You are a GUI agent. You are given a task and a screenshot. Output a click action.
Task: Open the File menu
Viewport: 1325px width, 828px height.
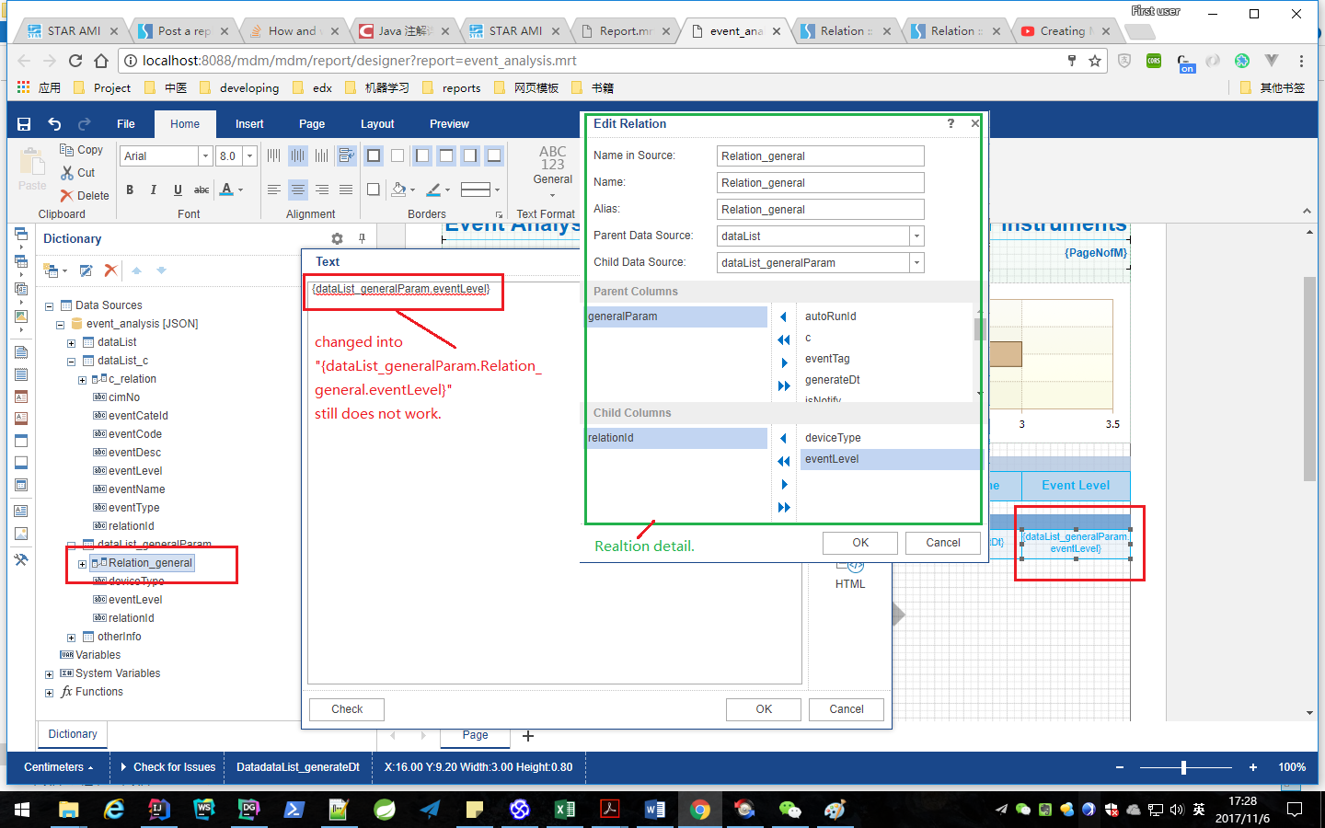click(126, 124)
